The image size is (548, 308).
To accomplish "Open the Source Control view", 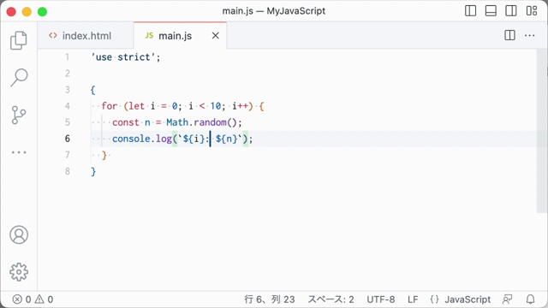I will (19, 115).
